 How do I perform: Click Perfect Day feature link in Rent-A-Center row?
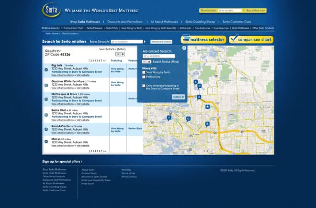(x=135, y=129)
